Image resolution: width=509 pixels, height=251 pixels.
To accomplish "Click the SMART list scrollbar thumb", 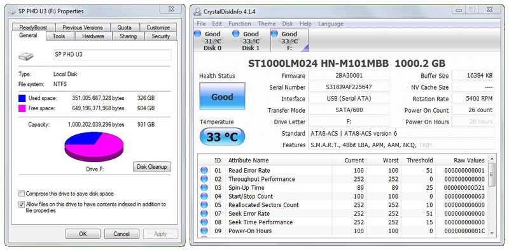I will click(x=491, y=175).
